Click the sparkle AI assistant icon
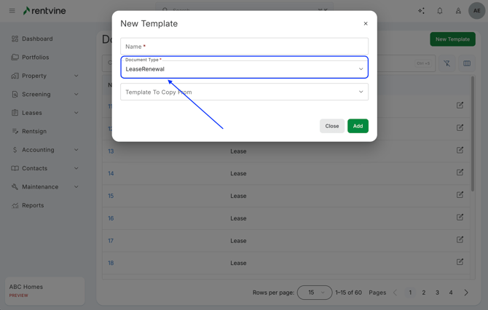The image size is (488, 310). tap(421, 11)
